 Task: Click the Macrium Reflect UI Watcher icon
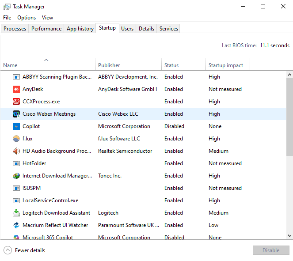16,225
